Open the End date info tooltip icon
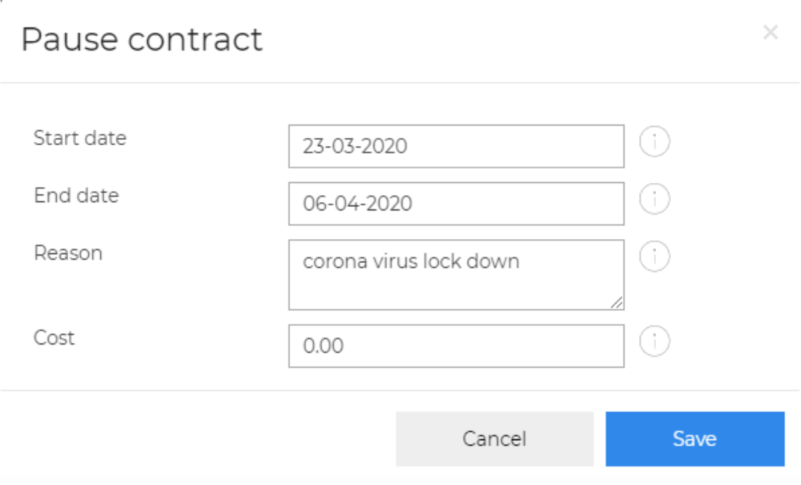Screen dimensions: 801x485 pos(654,199)
